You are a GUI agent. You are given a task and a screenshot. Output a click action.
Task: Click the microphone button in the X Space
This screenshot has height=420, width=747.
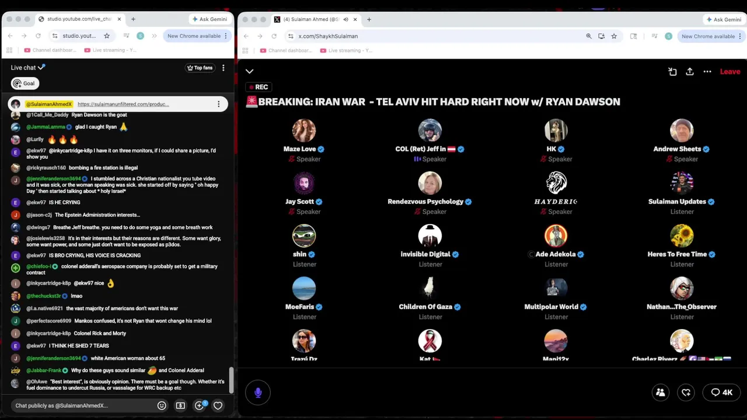coord(258,393)
